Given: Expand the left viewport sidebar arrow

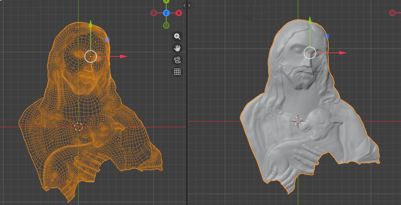Looking at the screenshot, I should click(x=184, y=5).
